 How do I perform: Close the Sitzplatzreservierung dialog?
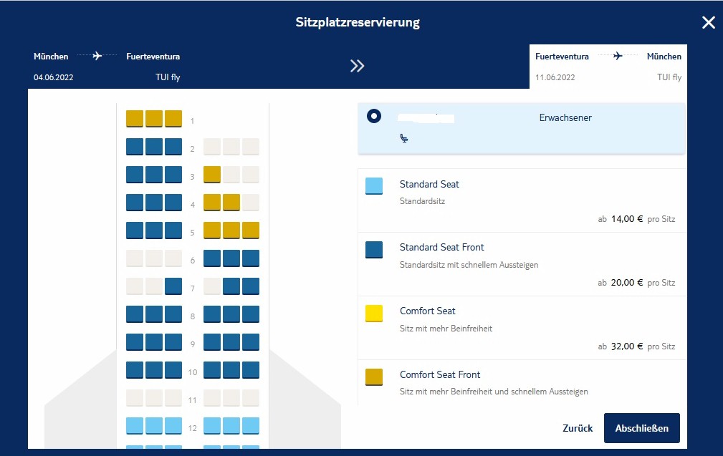coord(708,22)
